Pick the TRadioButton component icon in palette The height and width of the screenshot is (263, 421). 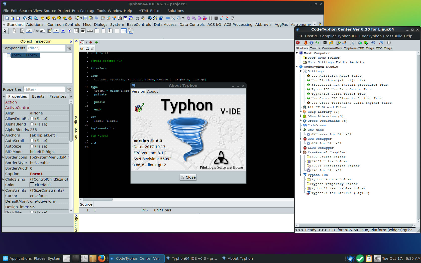click(70, 31)
